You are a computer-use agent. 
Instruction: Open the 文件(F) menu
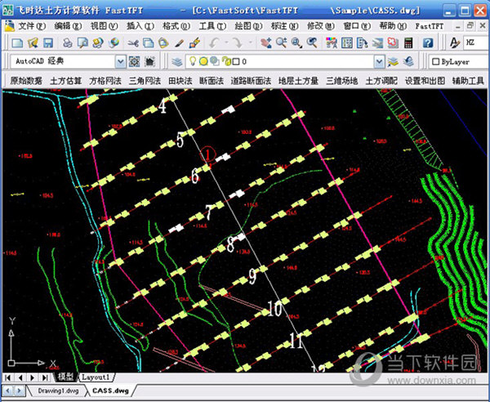point(32,26)
